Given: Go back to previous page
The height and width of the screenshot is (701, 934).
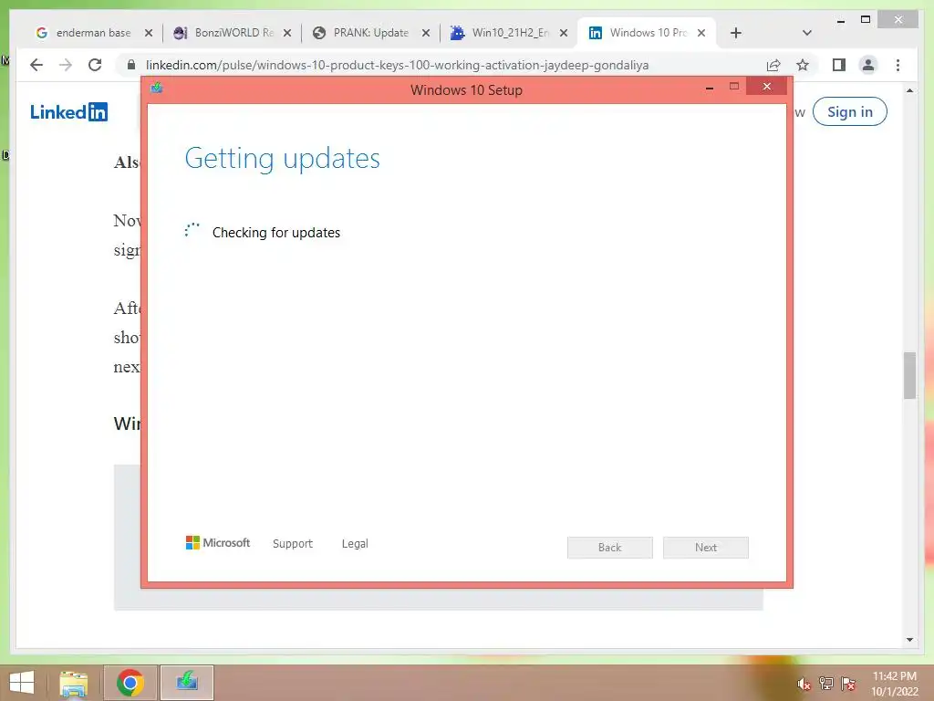Looking at the screenshot, I should pyautogui.click(x=36, y=65).
